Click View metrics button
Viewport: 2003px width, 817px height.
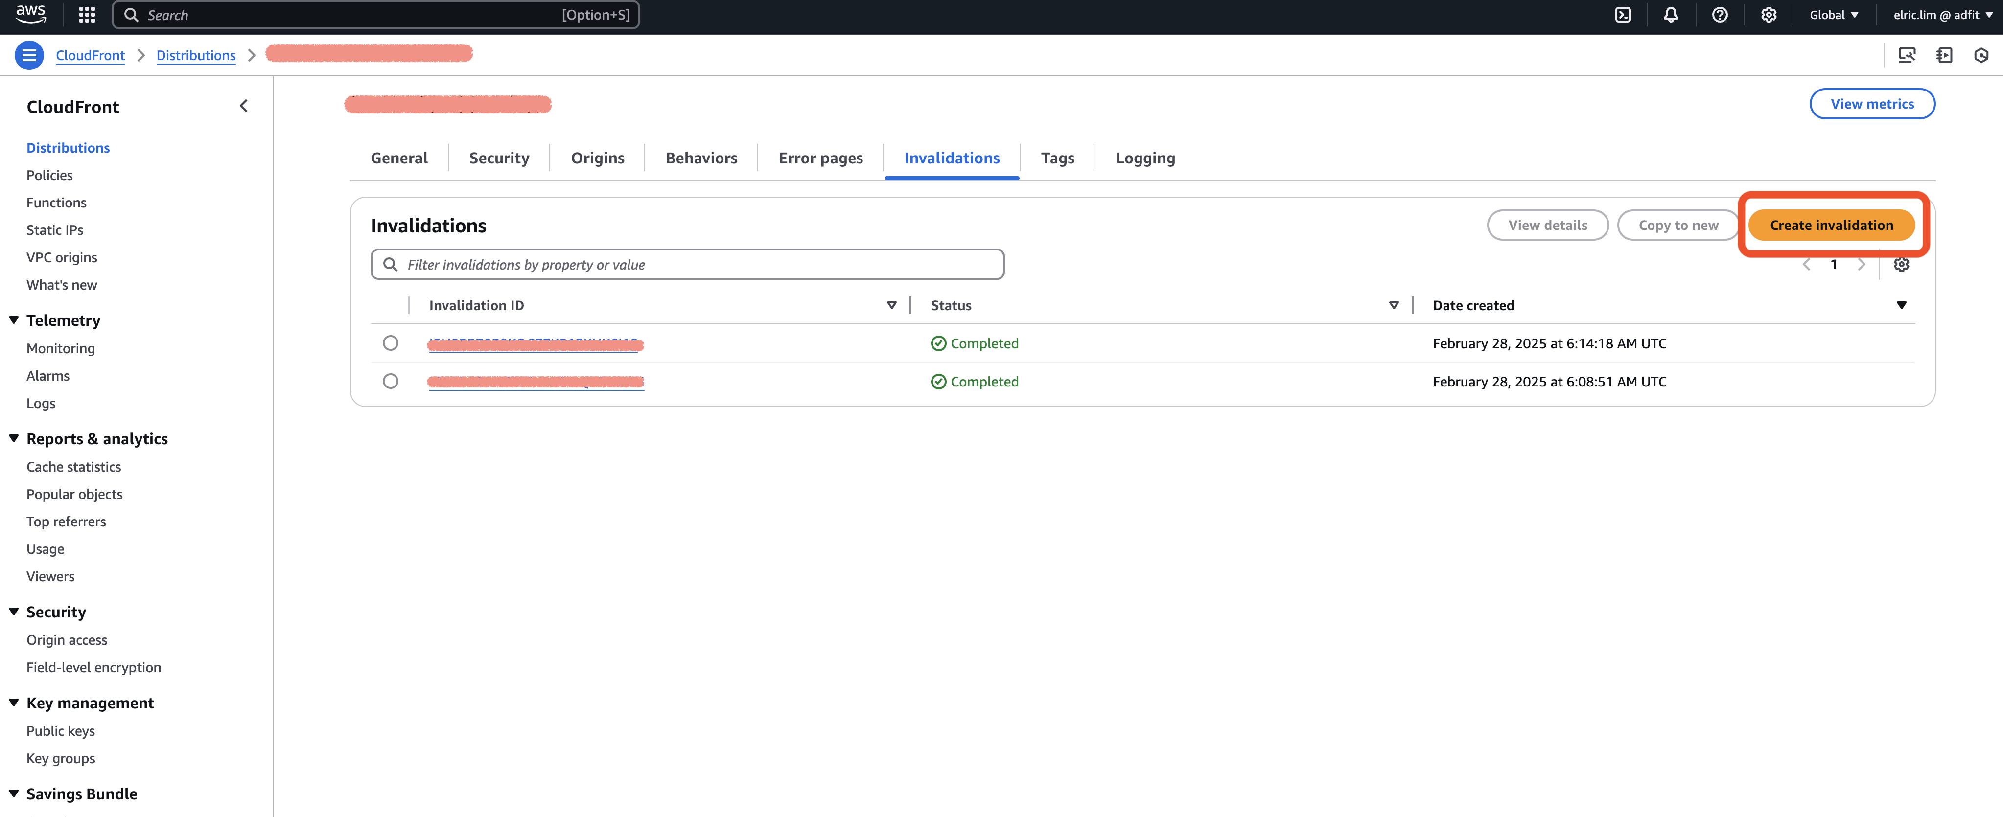point(1872,104)
